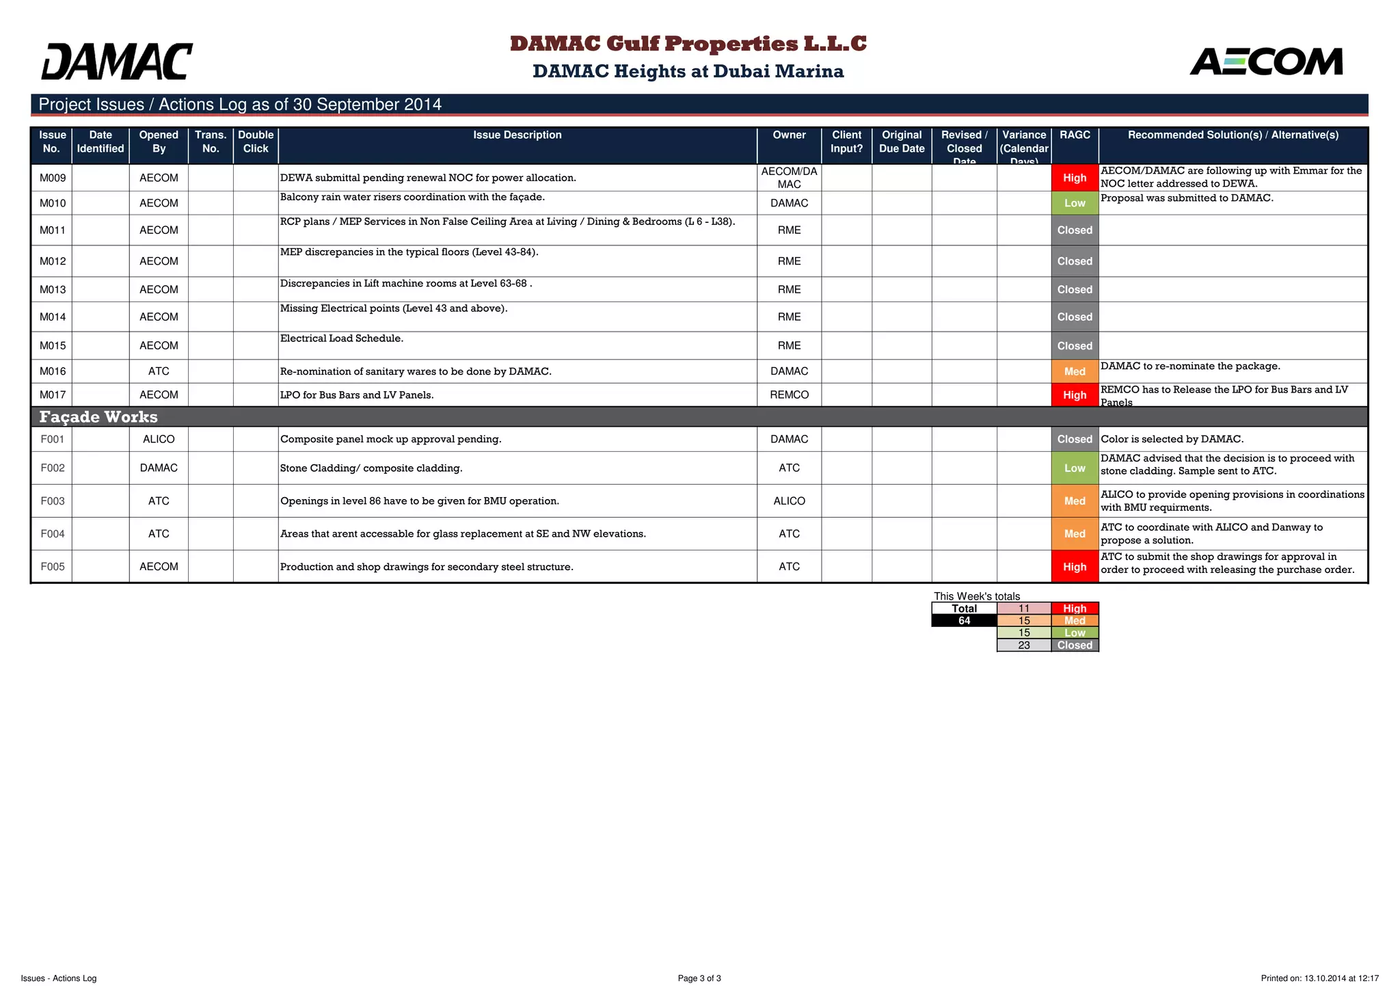This screenshot has width=1400, height=990.
Task: Click issue number F004
Action: pyautogui.click(x=53, y=534)
